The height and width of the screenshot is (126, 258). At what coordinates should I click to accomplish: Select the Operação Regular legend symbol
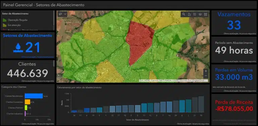click(4, 20)
